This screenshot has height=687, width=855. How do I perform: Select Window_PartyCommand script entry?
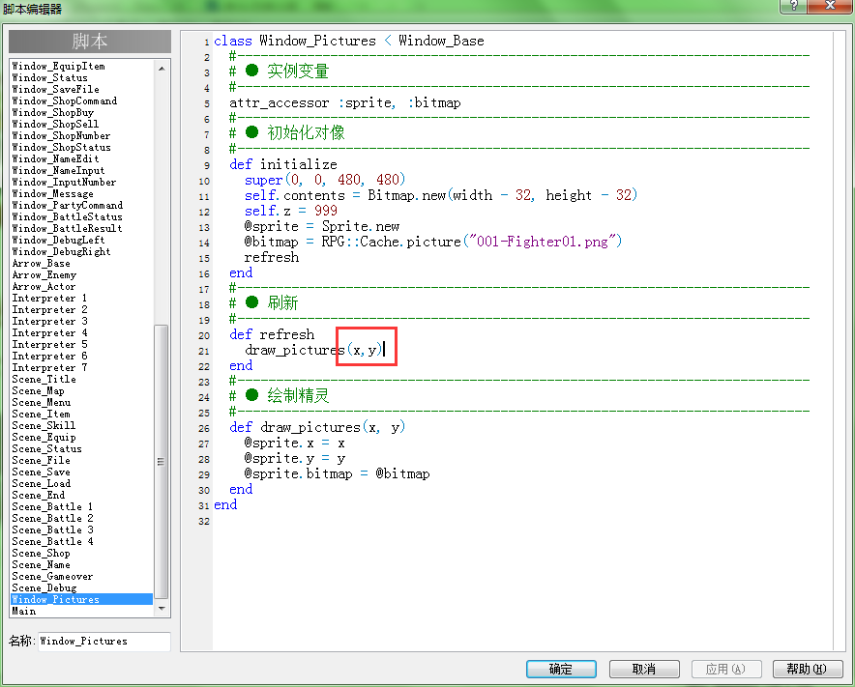click(x=68, y=205)
